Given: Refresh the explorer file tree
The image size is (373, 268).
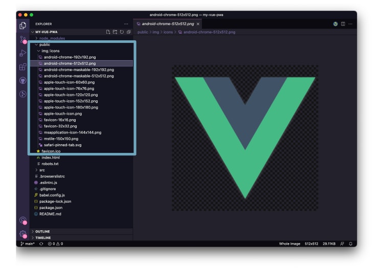Looking at the screenshot, I should tap(122, 32).
